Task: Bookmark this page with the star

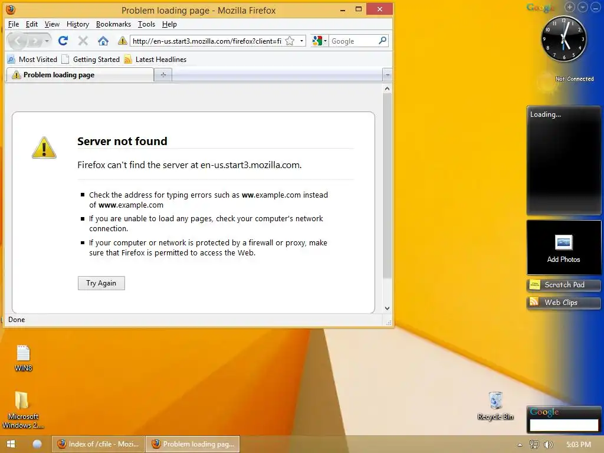Action: (x=290, y=41)
